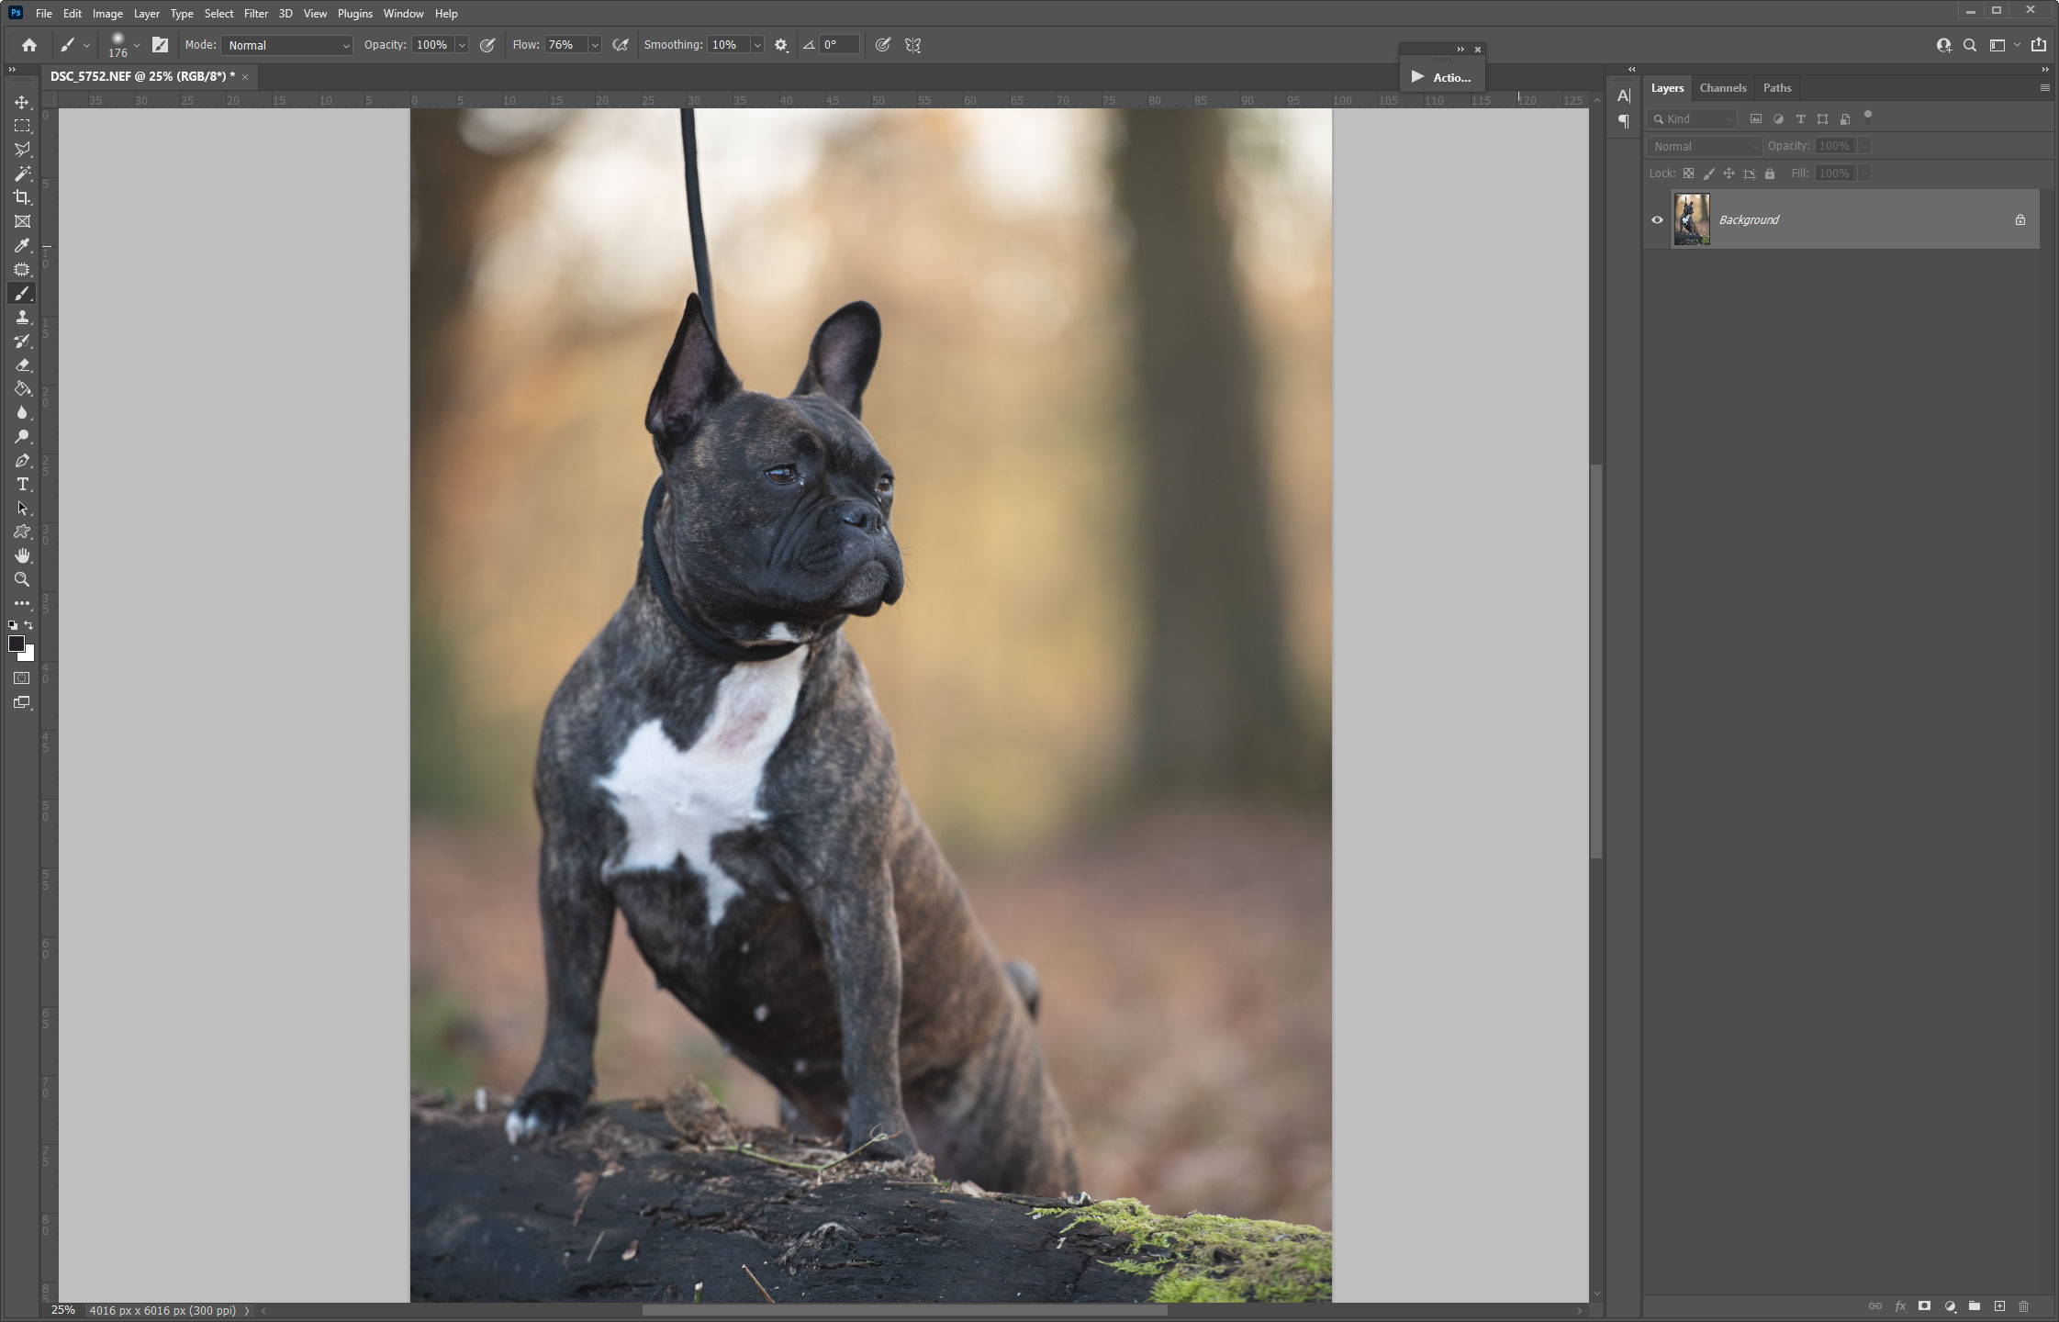This screenshot has height=1322, width=2059.
Task: Create a new layer button
Action: coord(1999,1305)
